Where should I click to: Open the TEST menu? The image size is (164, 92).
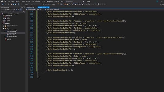pyautogui.click(x=33, y=1)
